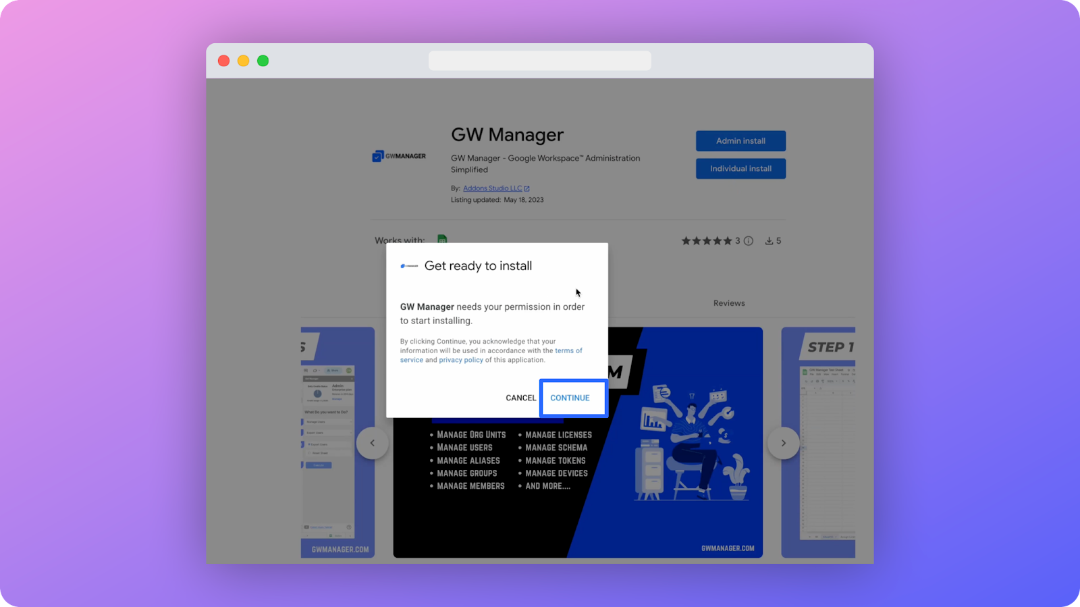Click the yellow minimize window button

244,61
